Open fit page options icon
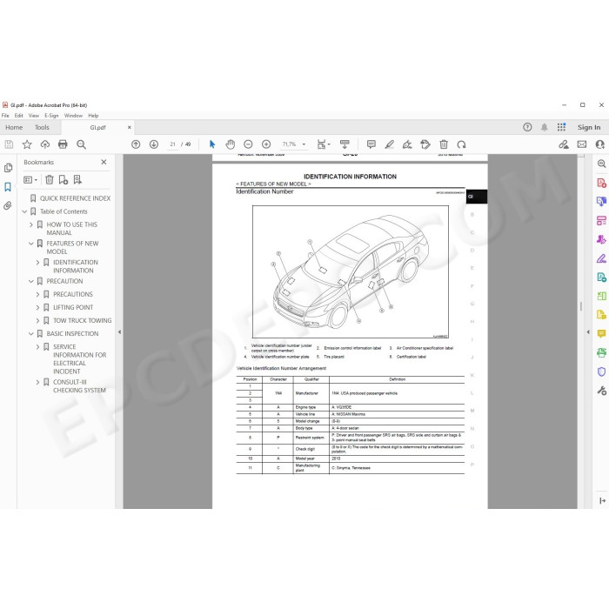The height and width of the screenshot is (609, 609). (323, 144)
